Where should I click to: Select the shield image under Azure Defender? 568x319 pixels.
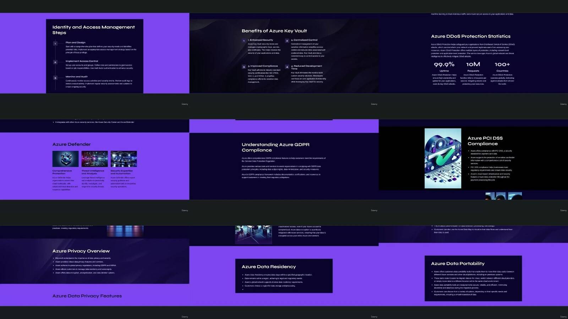coord(65,159)
